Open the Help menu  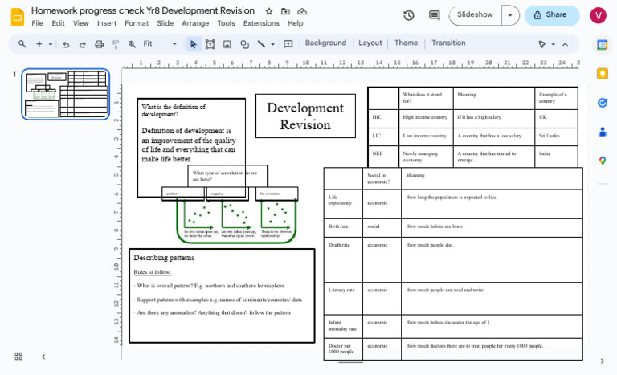[295, 23]
